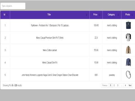
Task: Sort table by Id column icon
Action: 7,15
